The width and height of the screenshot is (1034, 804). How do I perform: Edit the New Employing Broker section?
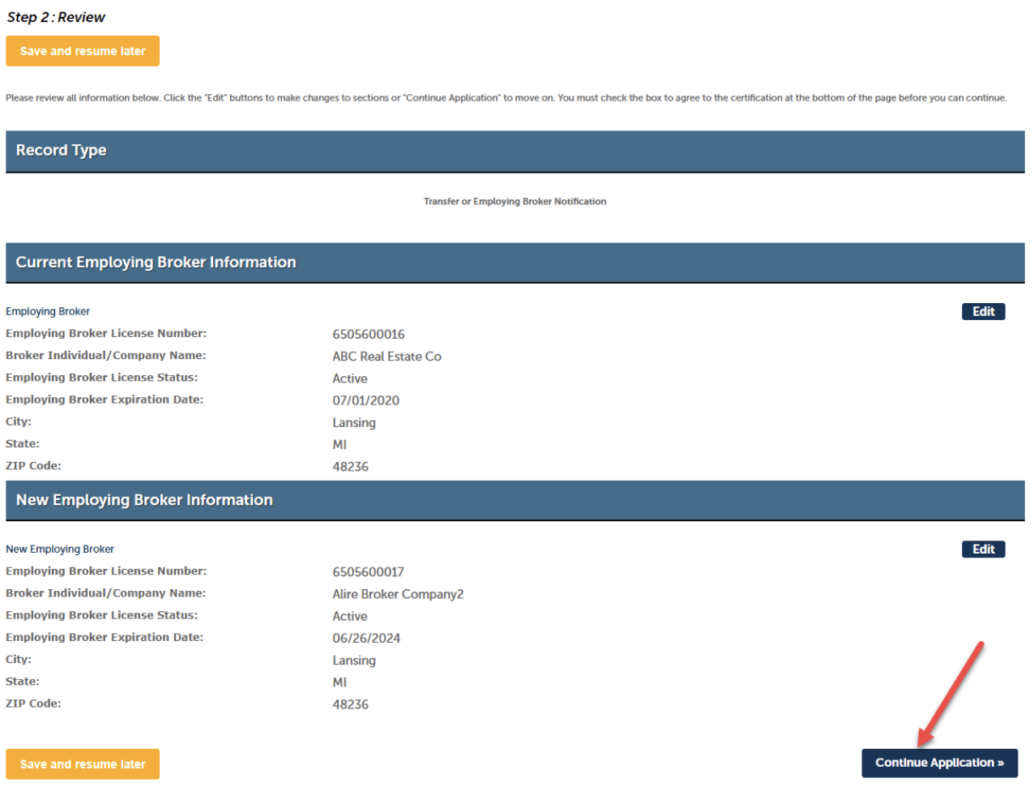pyautogui.click(x=983, y=550)
